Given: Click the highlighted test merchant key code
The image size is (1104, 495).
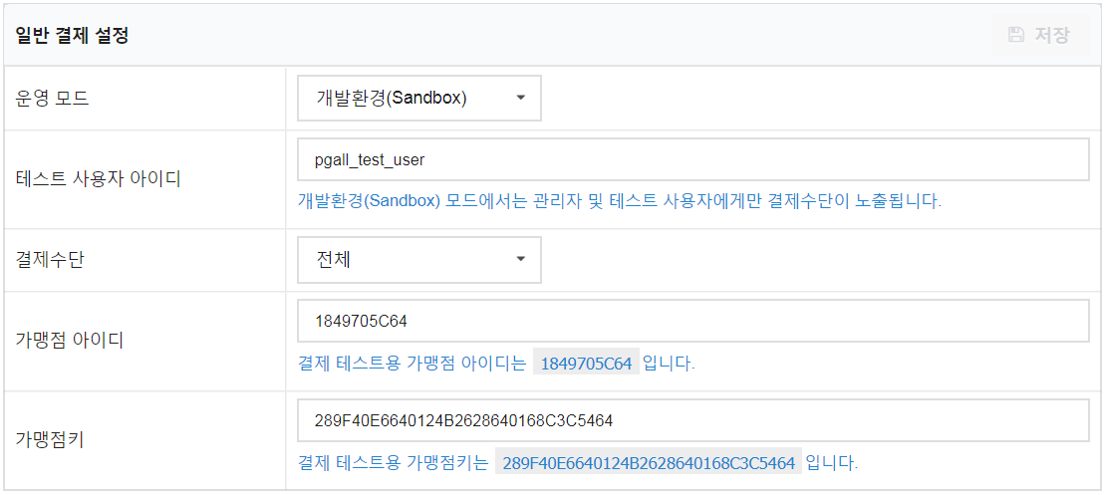Looking at the screenshot, I should point(649,463).
